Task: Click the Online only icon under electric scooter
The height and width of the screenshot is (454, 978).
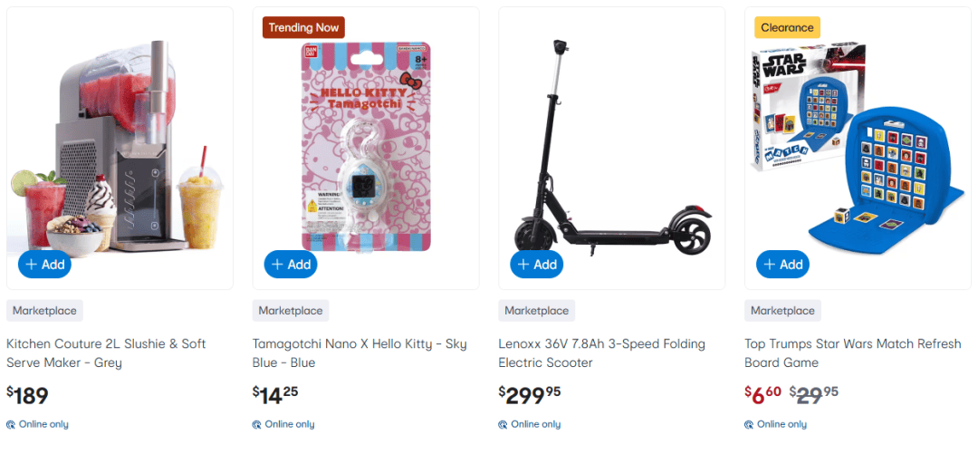Action: coord(503,424)
